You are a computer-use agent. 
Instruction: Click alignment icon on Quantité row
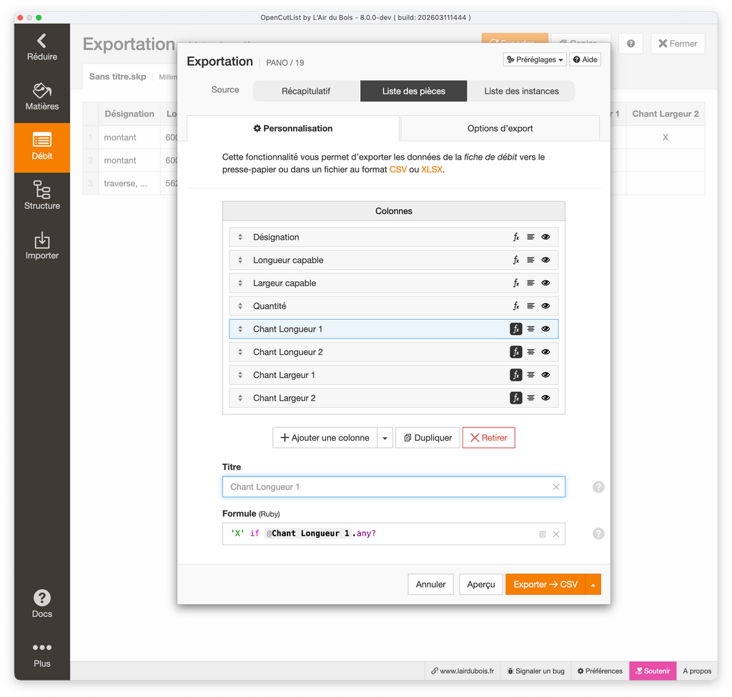click(x=530, y=306)
